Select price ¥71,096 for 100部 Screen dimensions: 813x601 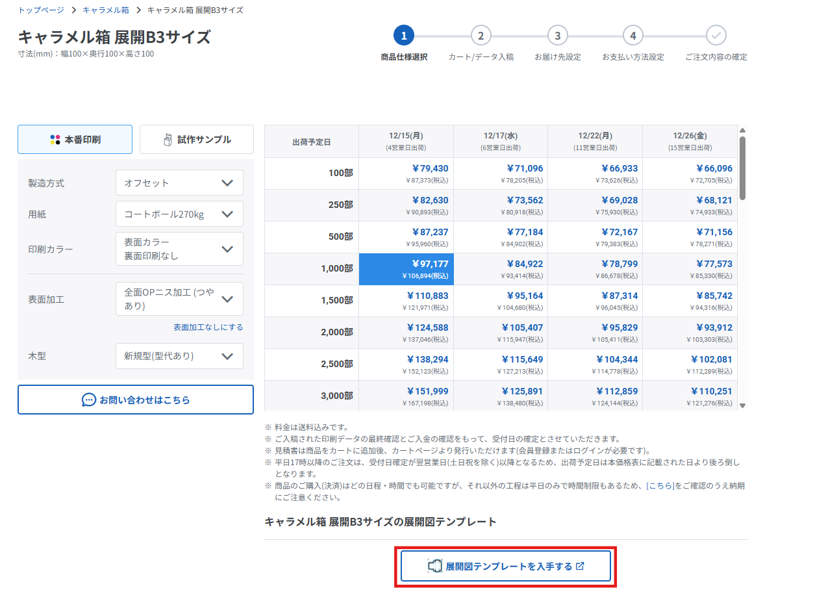[501, 173]
